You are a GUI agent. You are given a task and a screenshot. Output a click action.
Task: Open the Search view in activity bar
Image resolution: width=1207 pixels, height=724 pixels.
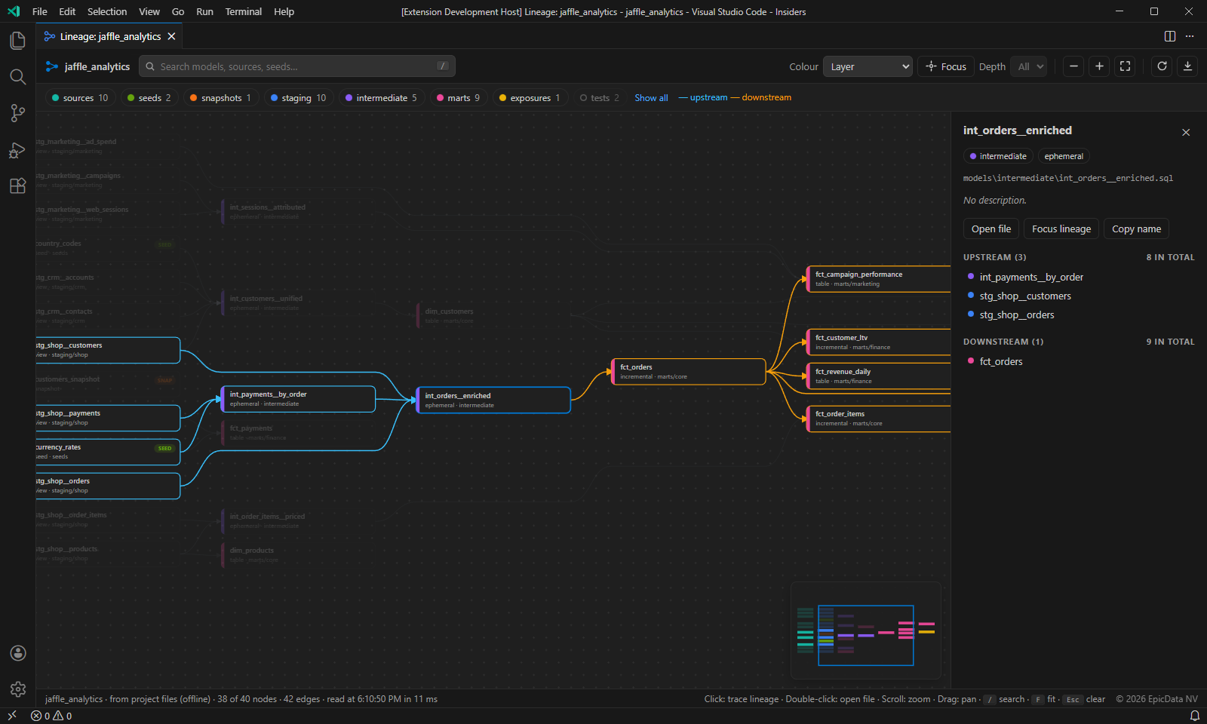point(17,76)
